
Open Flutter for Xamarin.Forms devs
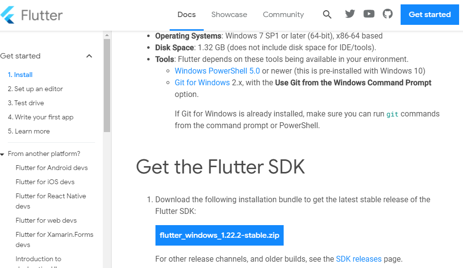pyautogui.click(x=54, y=239)
